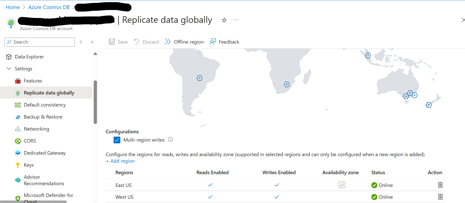Click the sidebar Search input field
This screenshot has width=465, height=203.
tap(40, 42)
